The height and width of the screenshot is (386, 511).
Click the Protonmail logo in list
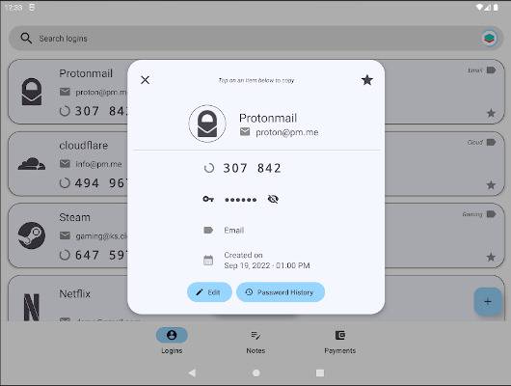coord(32,92)
